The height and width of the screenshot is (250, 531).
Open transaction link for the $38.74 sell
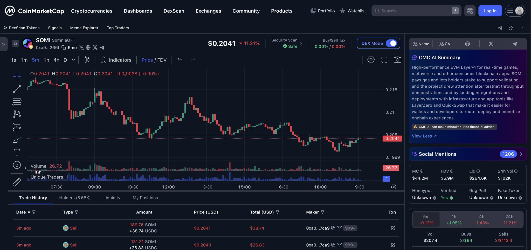coord(393,228)
